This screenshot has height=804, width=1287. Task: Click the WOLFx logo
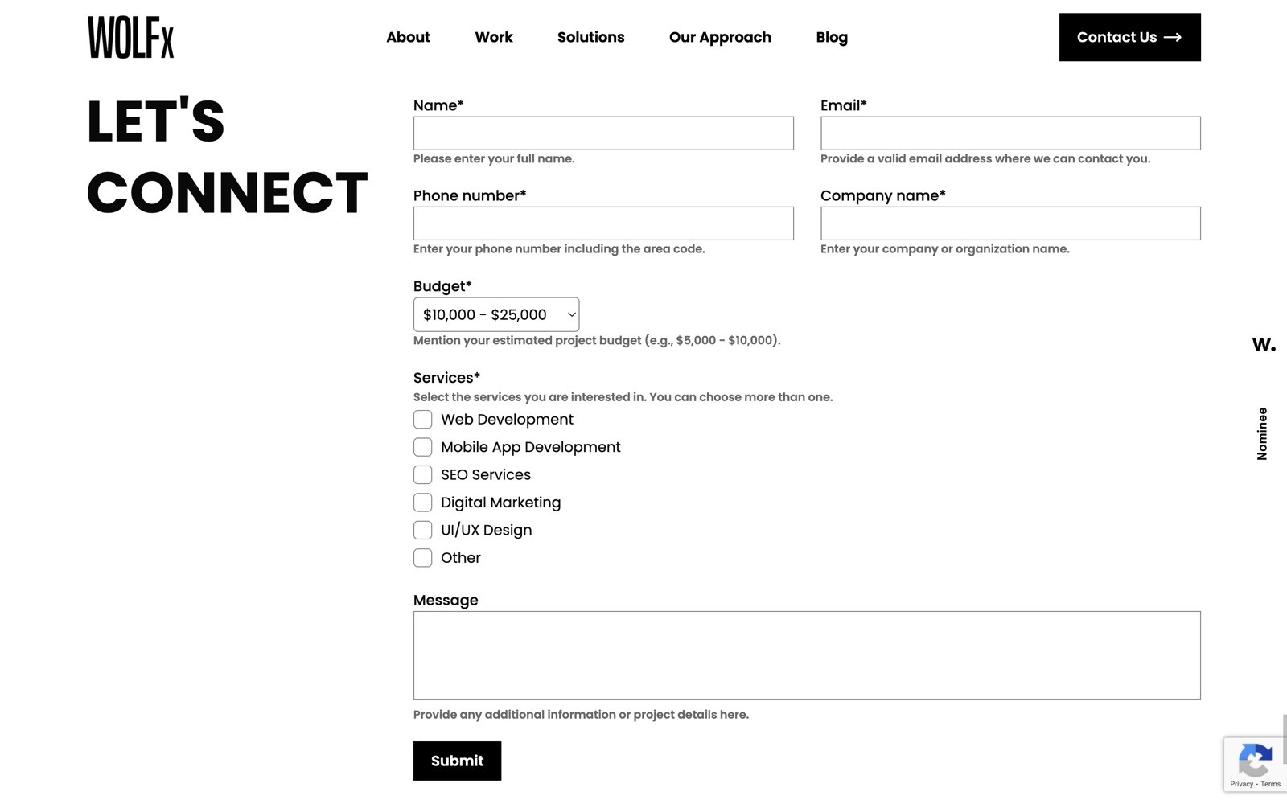pos(130,37)
